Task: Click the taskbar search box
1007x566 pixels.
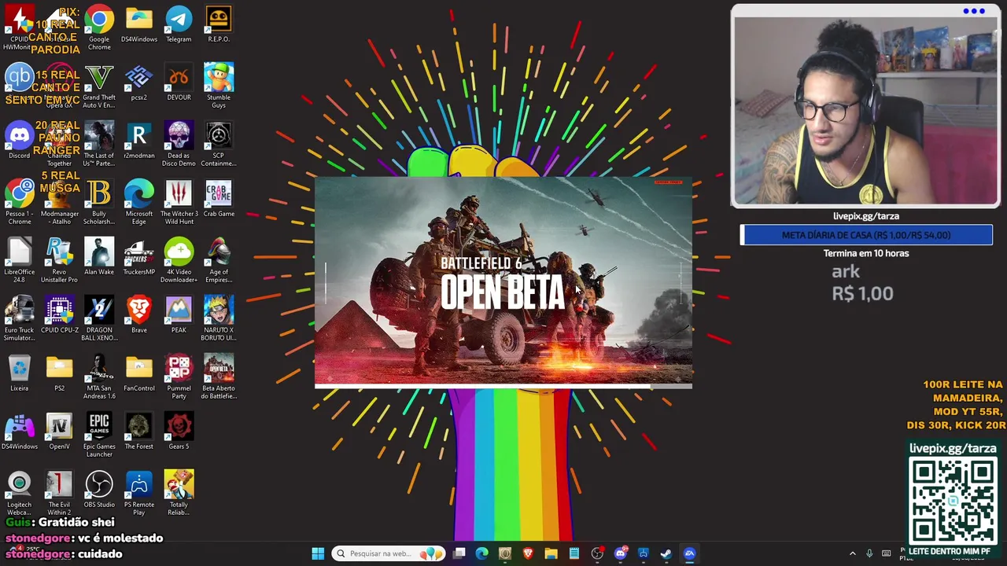Action: click(x=389, y=553)
